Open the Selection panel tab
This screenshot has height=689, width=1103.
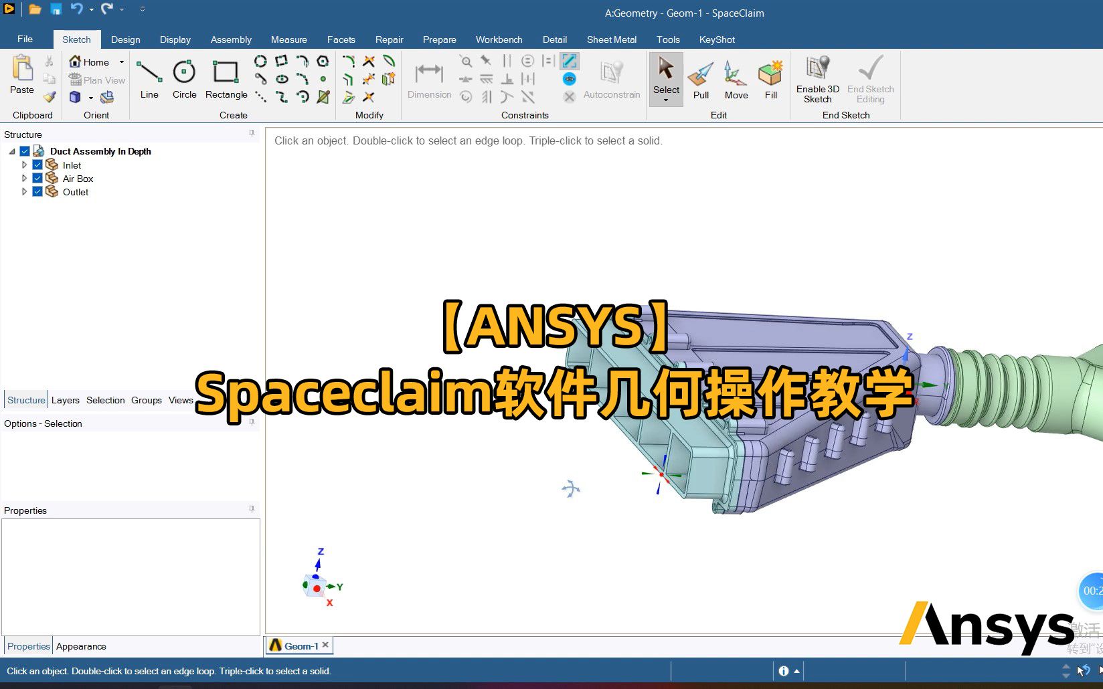tap(105, 400)
